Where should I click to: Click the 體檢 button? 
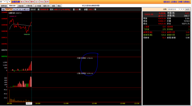coord(32,2)
